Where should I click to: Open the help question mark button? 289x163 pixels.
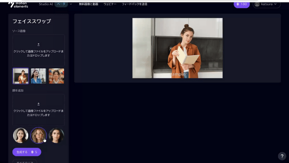tap(282, 156)
